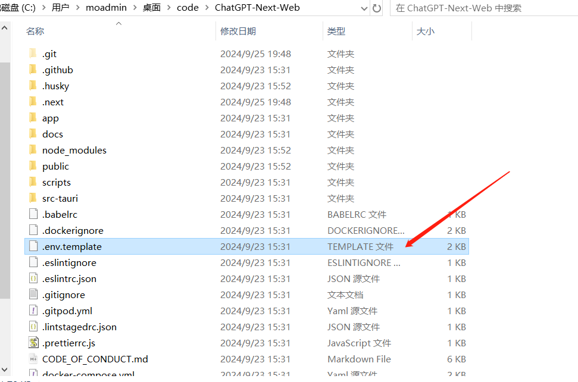Screen dimensions: 578x382
Task: Select the docs folder name
Action: [x=53, y=134]
